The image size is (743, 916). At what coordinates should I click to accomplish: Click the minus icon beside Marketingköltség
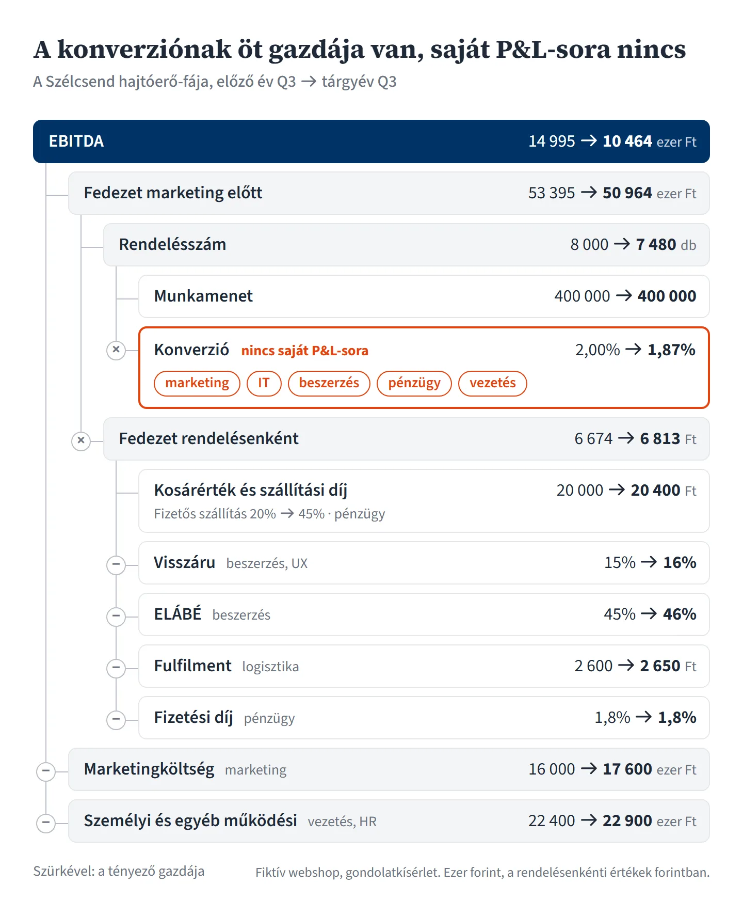tap(46, 771)
